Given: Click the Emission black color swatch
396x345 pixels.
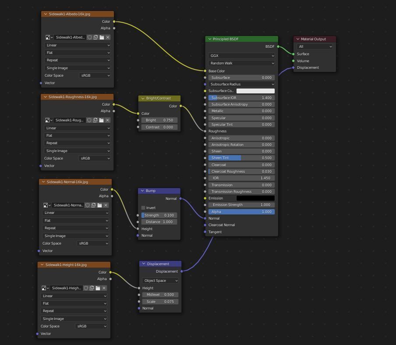Looking at the screenshot, I should click(x=255, y=198).
